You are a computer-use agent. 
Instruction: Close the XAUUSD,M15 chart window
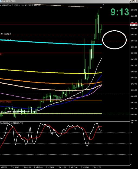136,1
